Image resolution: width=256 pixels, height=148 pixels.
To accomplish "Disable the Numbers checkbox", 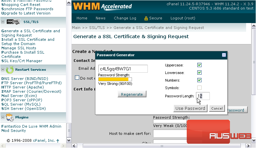I will [x=199, y=80].
